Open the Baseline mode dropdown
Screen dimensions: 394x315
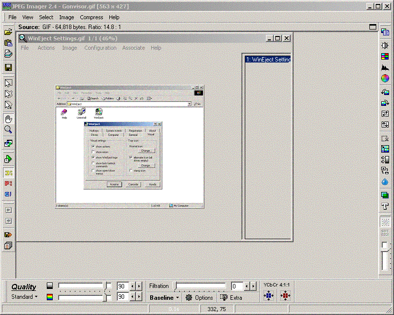coord(164,298)
